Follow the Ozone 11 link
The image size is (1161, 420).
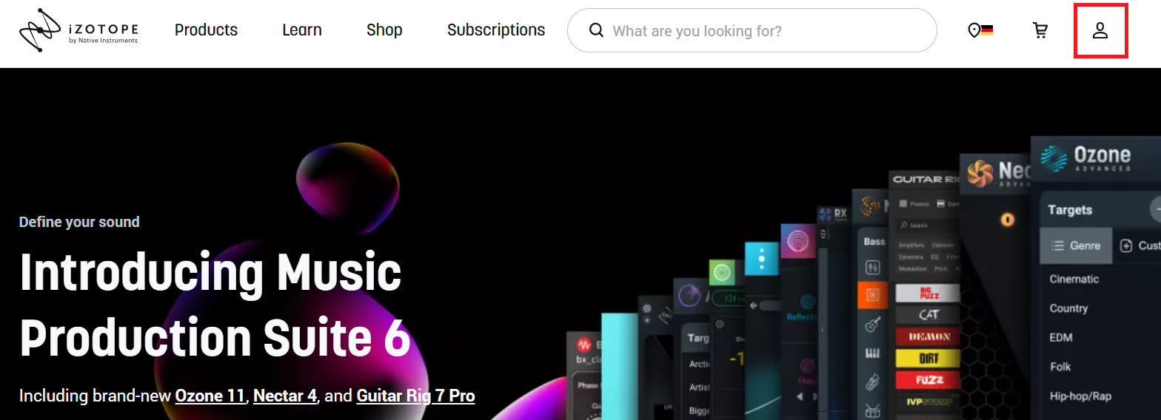point(210,396)
